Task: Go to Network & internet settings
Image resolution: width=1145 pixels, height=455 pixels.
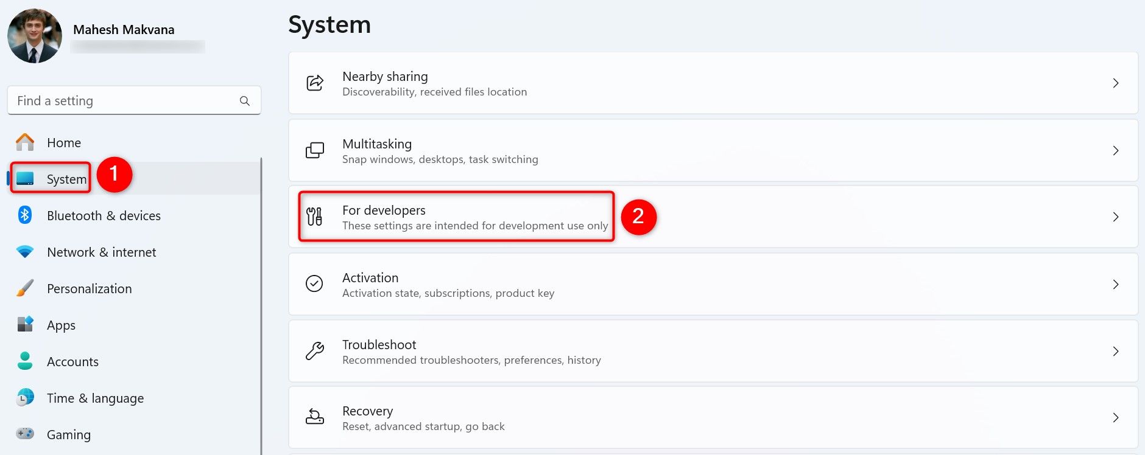Action: click(101, 252)
